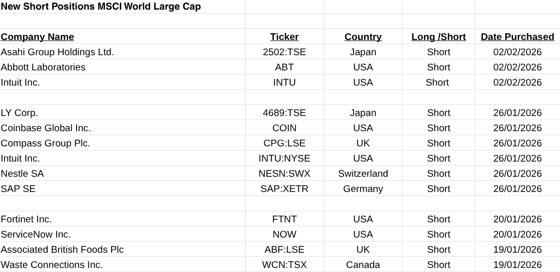The height and width of the screenshot is (272, 560).
Task: Select the 'INTU:NYSE' ticker cell
Action: point(285,159)
